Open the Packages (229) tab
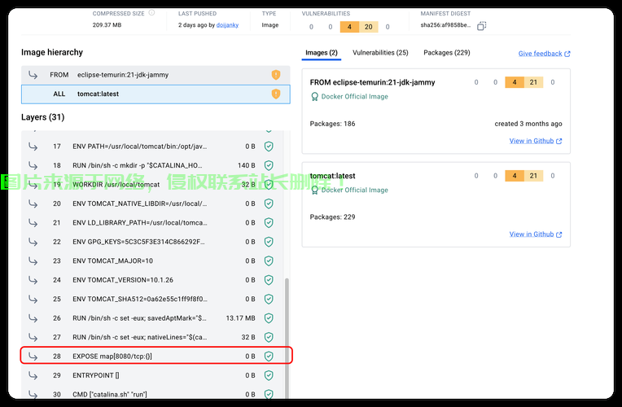The image size is (622, 407). tap(447, 53)
